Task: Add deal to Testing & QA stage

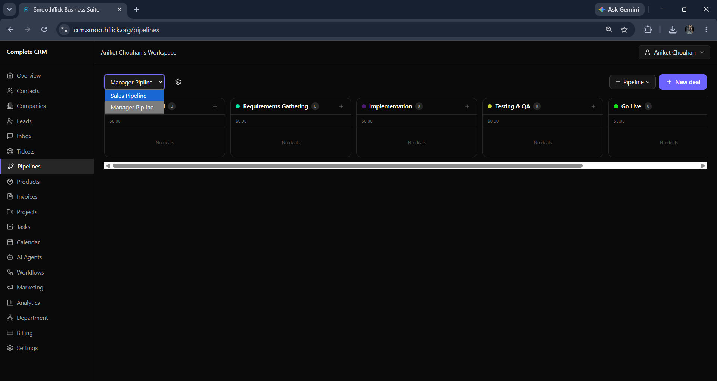Action: [593, 106]
